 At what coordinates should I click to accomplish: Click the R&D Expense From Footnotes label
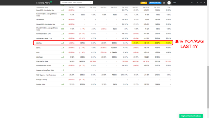(46, 75)
